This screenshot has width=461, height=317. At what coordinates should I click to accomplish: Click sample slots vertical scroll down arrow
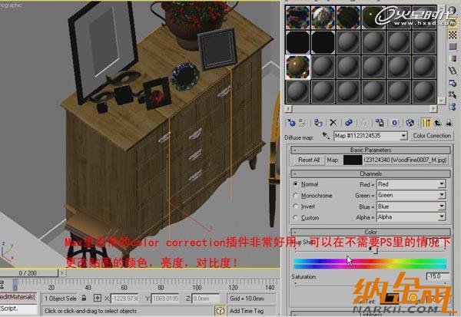441,101
